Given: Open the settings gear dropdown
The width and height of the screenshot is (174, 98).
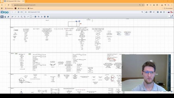Looking at the screenshot, I should tap(165, 12).
